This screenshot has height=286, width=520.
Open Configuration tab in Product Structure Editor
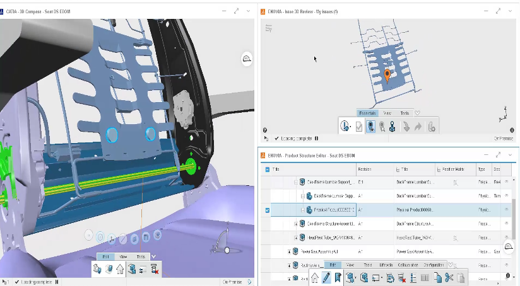click(434, 265)
